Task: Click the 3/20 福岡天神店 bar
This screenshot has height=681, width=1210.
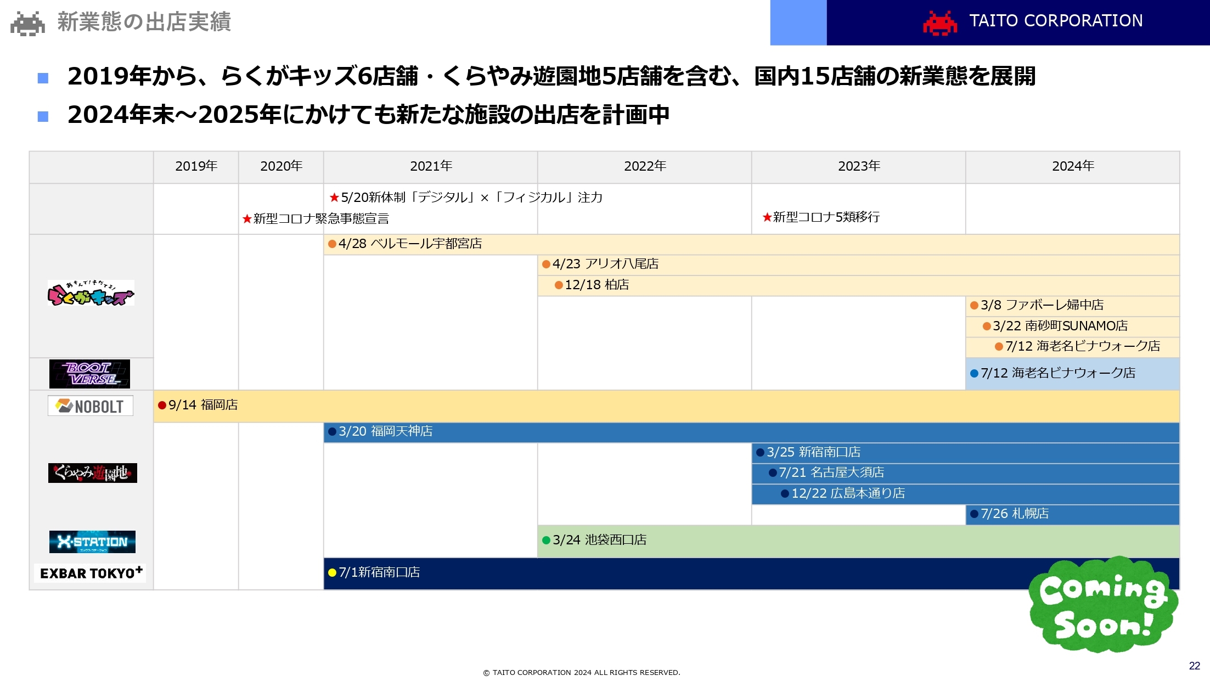Action: tap(752, 432)
